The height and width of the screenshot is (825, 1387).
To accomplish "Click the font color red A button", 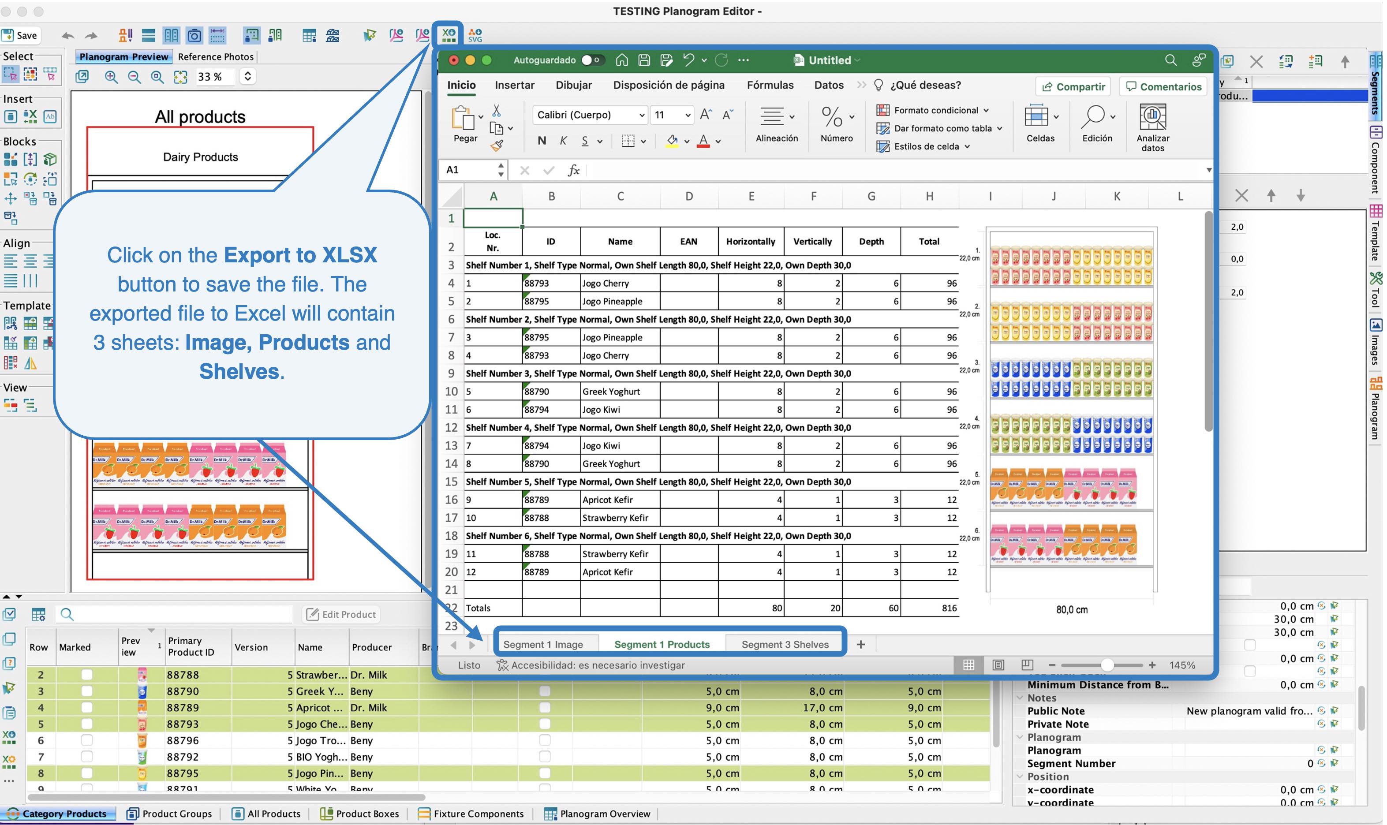I will (703, 141).
